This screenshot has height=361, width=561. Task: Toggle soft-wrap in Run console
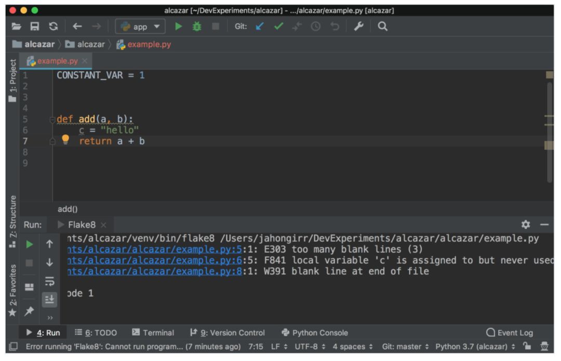[x=49, y=281]
